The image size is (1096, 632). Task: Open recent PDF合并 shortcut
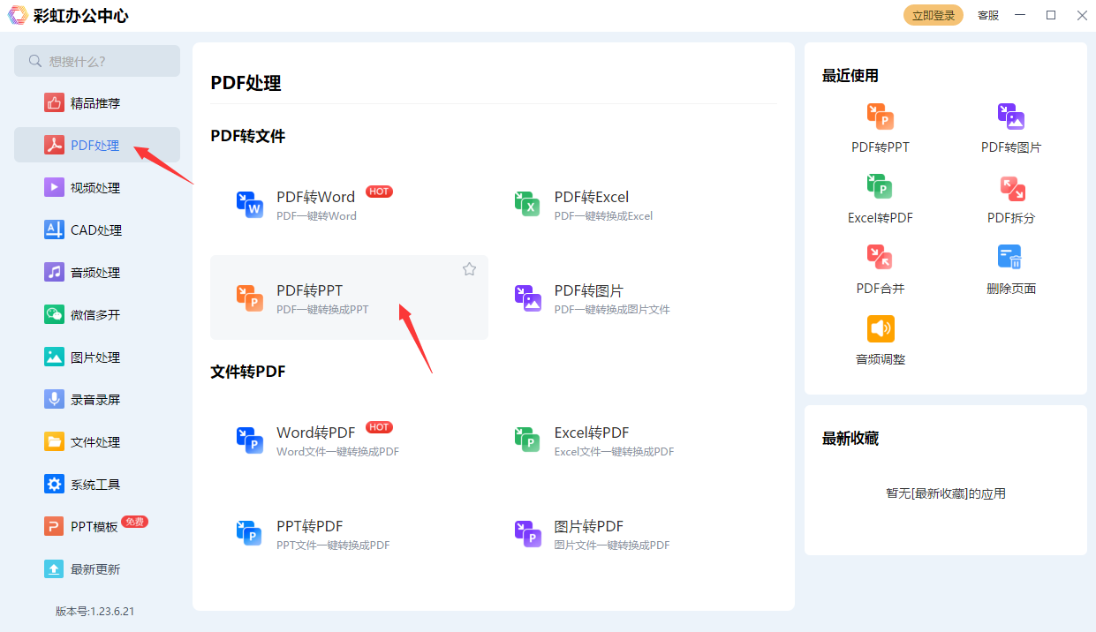(881, 269)
